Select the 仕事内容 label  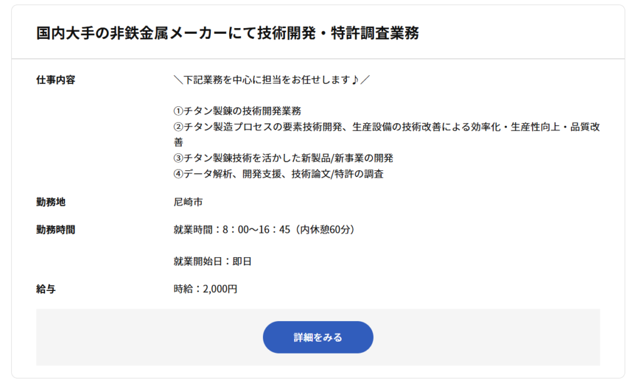56,80
